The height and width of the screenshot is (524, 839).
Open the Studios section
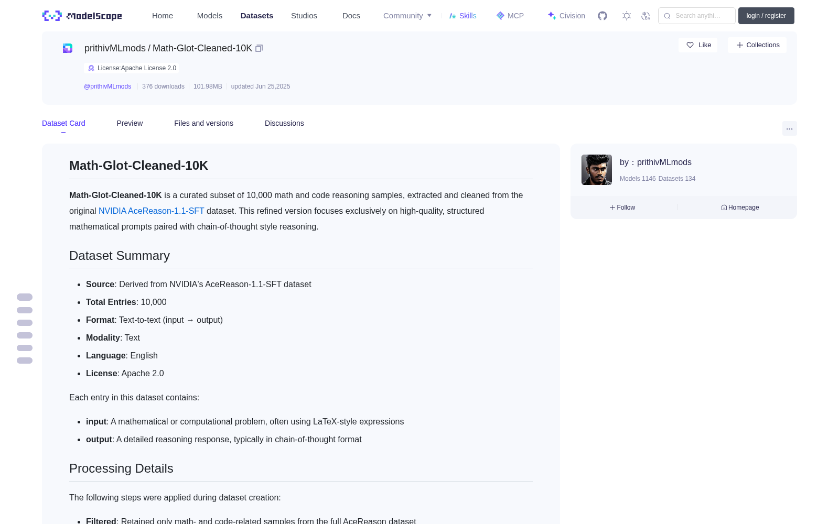pos(304,16)
